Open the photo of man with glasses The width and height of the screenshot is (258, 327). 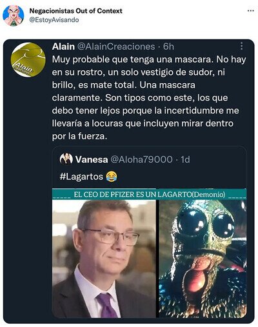(104, 259)
